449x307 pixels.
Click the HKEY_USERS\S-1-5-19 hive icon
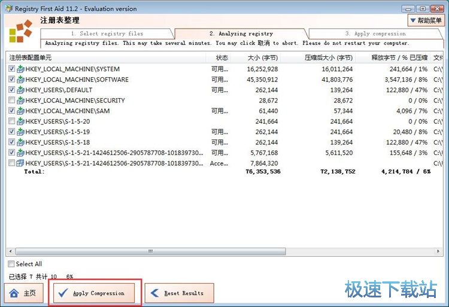(20, 132)
